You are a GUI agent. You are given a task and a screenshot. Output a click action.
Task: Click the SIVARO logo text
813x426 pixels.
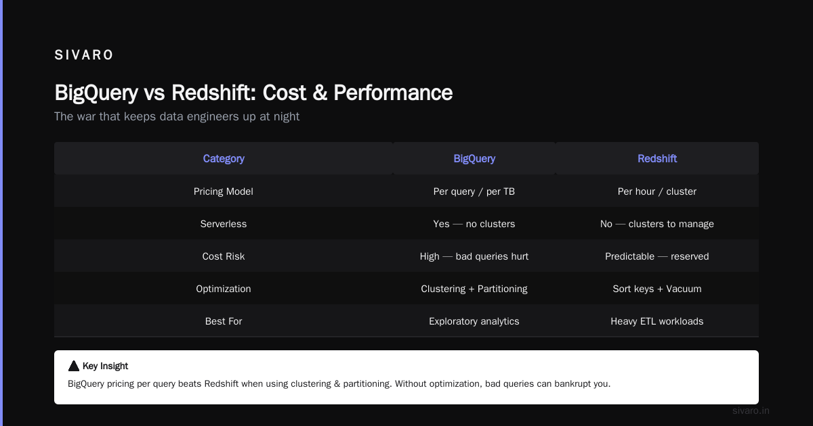click(84, 55)
